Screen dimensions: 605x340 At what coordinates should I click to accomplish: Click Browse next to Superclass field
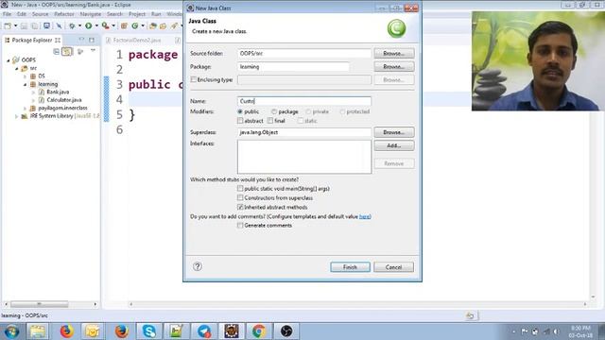pyautogui.click(x=394, y=132)
